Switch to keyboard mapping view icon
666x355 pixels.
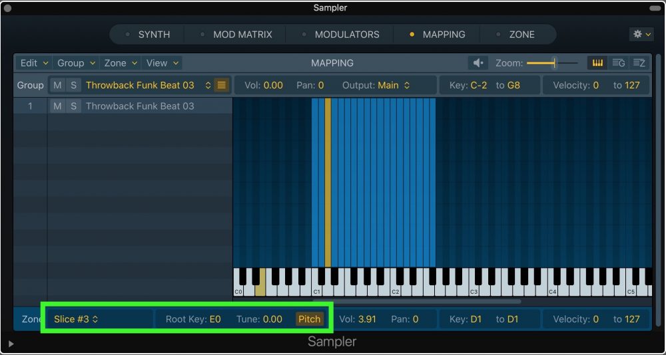pos(597,63)
